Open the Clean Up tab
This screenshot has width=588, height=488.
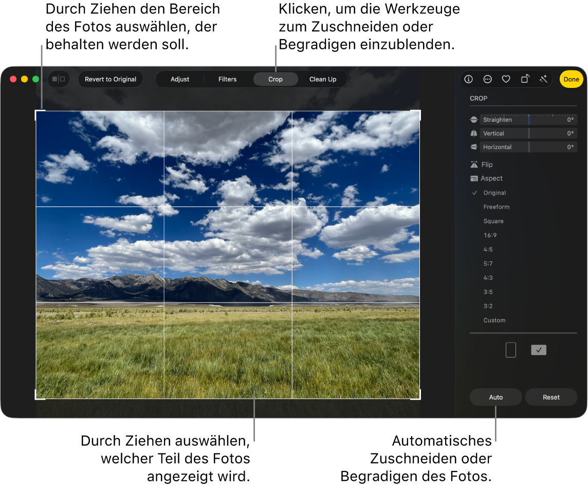tap(322, 79)
